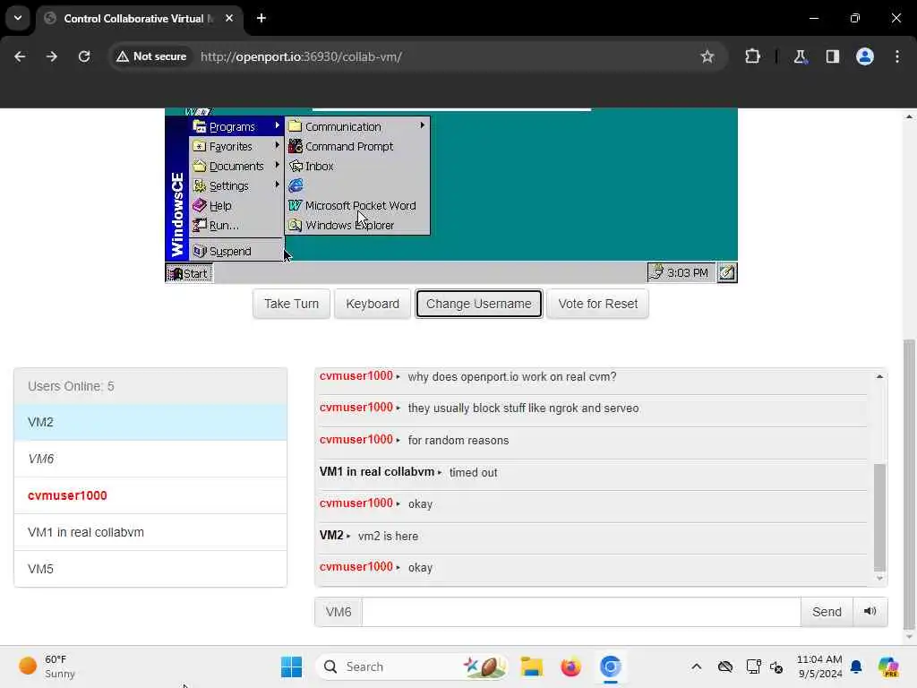Open tab search dropdown arrow
917x688 pixels.
coord(18,18)
